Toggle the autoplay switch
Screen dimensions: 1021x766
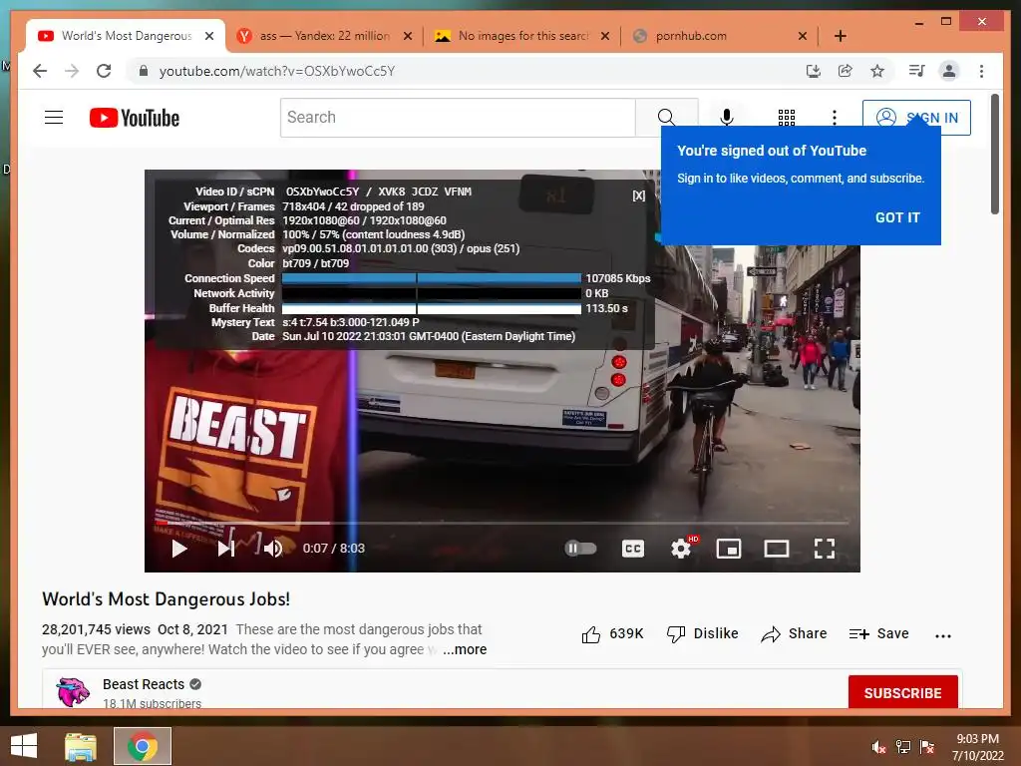pyautogui.click(x=580, y=549)
